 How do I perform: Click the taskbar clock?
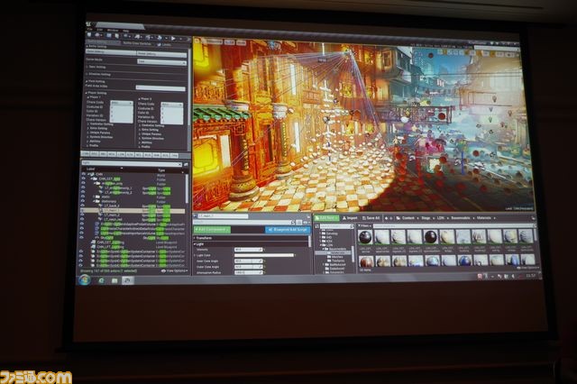coord(530,276)
